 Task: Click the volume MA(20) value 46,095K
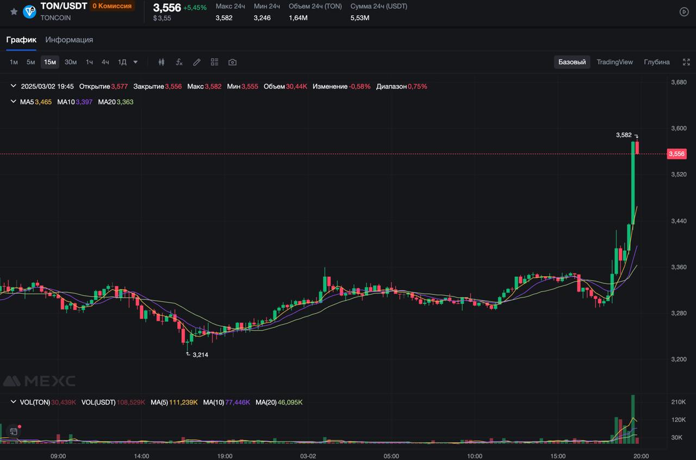[290, 402]
